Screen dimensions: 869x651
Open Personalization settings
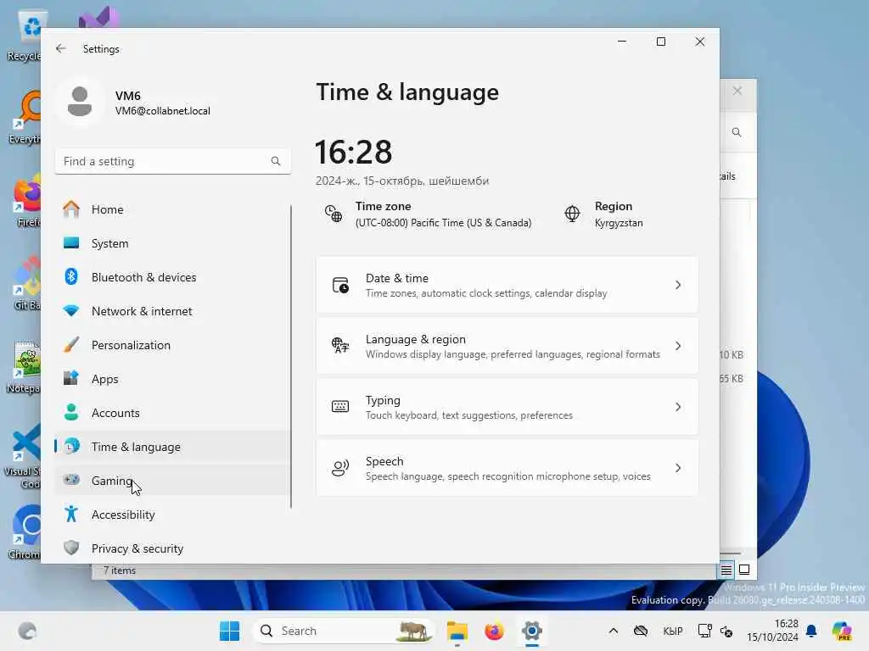tap(172, 345)
